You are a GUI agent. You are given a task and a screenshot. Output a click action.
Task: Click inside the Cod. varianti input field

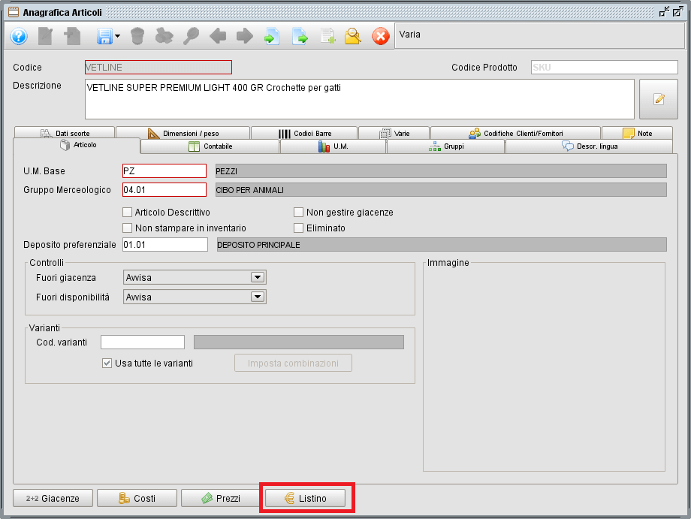coord(142,342)
